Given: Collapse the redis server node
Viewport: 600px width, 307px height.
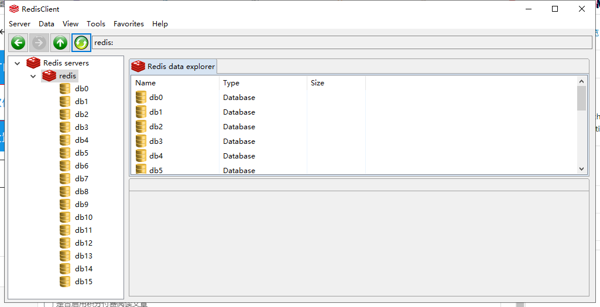Looking at the screenshot, I should tap(33, 76).
